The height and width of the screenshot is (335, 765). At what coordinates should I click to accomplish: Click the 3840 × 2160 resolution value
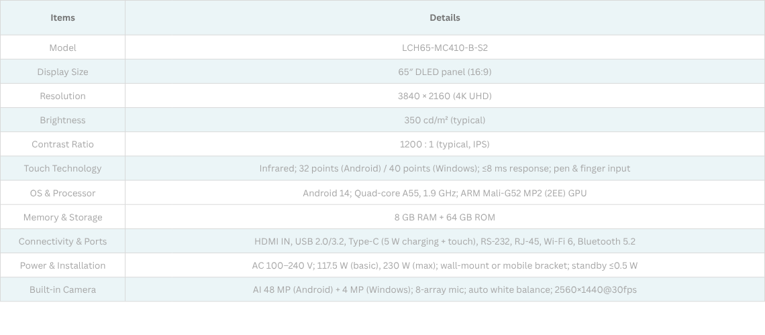pos(444,96)
